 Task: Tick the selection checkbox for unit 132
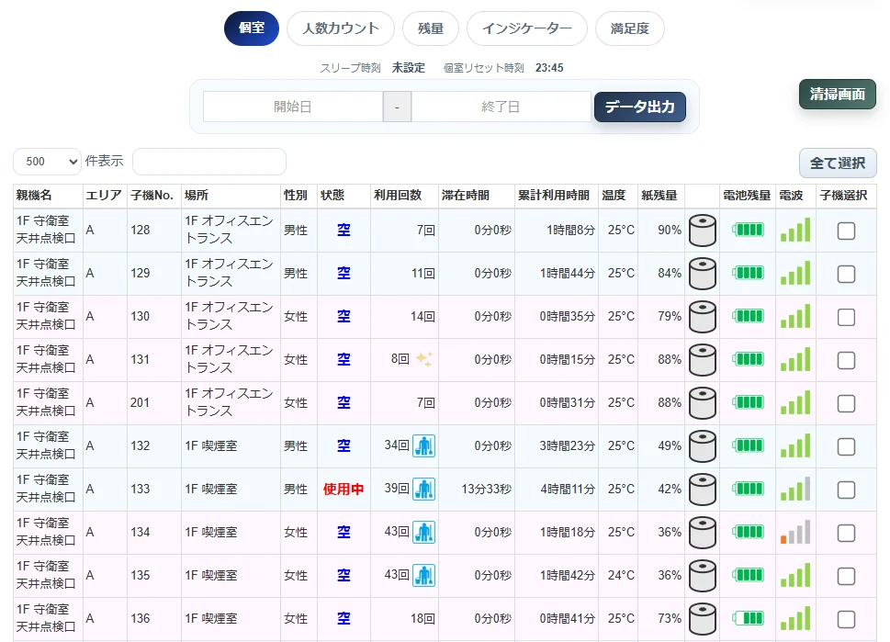click(846, 446)
